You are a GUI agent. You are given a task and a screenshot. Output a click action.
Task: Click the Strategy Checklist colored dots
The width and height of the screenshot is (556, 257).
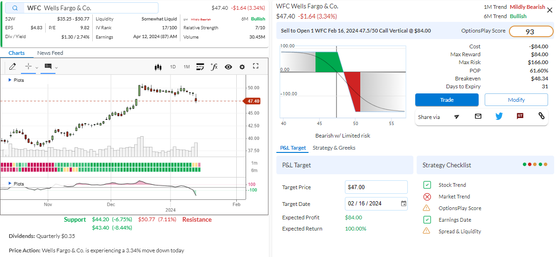click(x=535, y=165)
